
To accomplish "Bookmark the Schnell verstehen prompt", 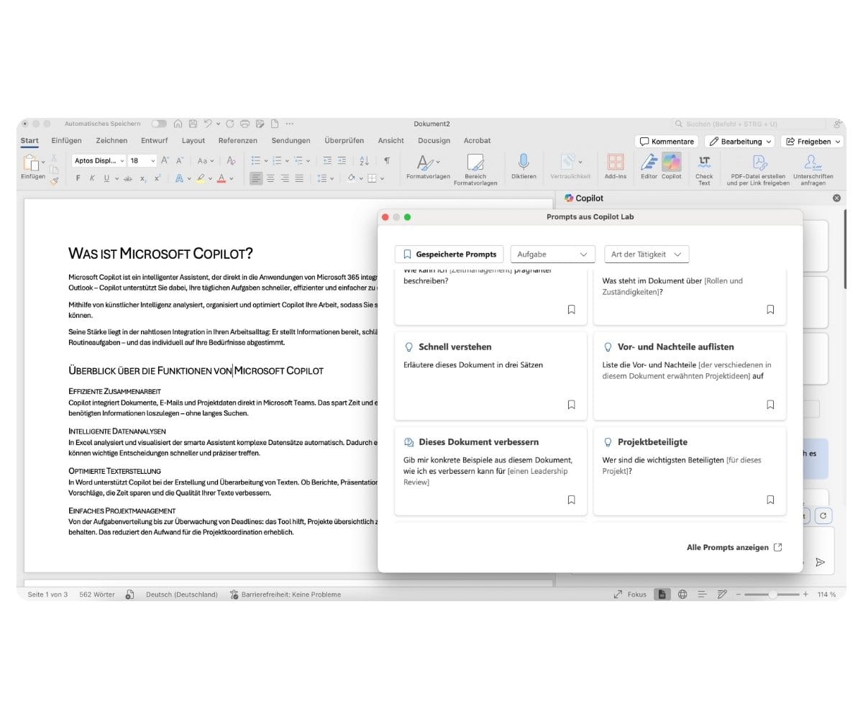I will [572, 405].
